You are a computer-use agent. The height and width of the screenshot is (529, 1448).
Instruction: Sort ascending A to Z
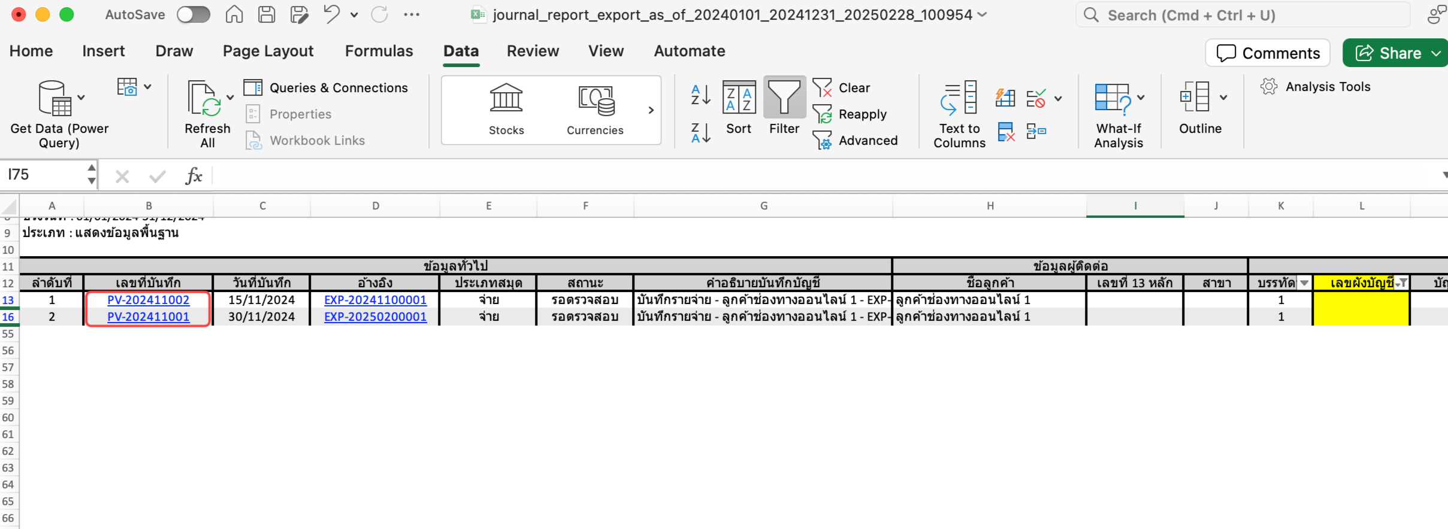[700, 95]
